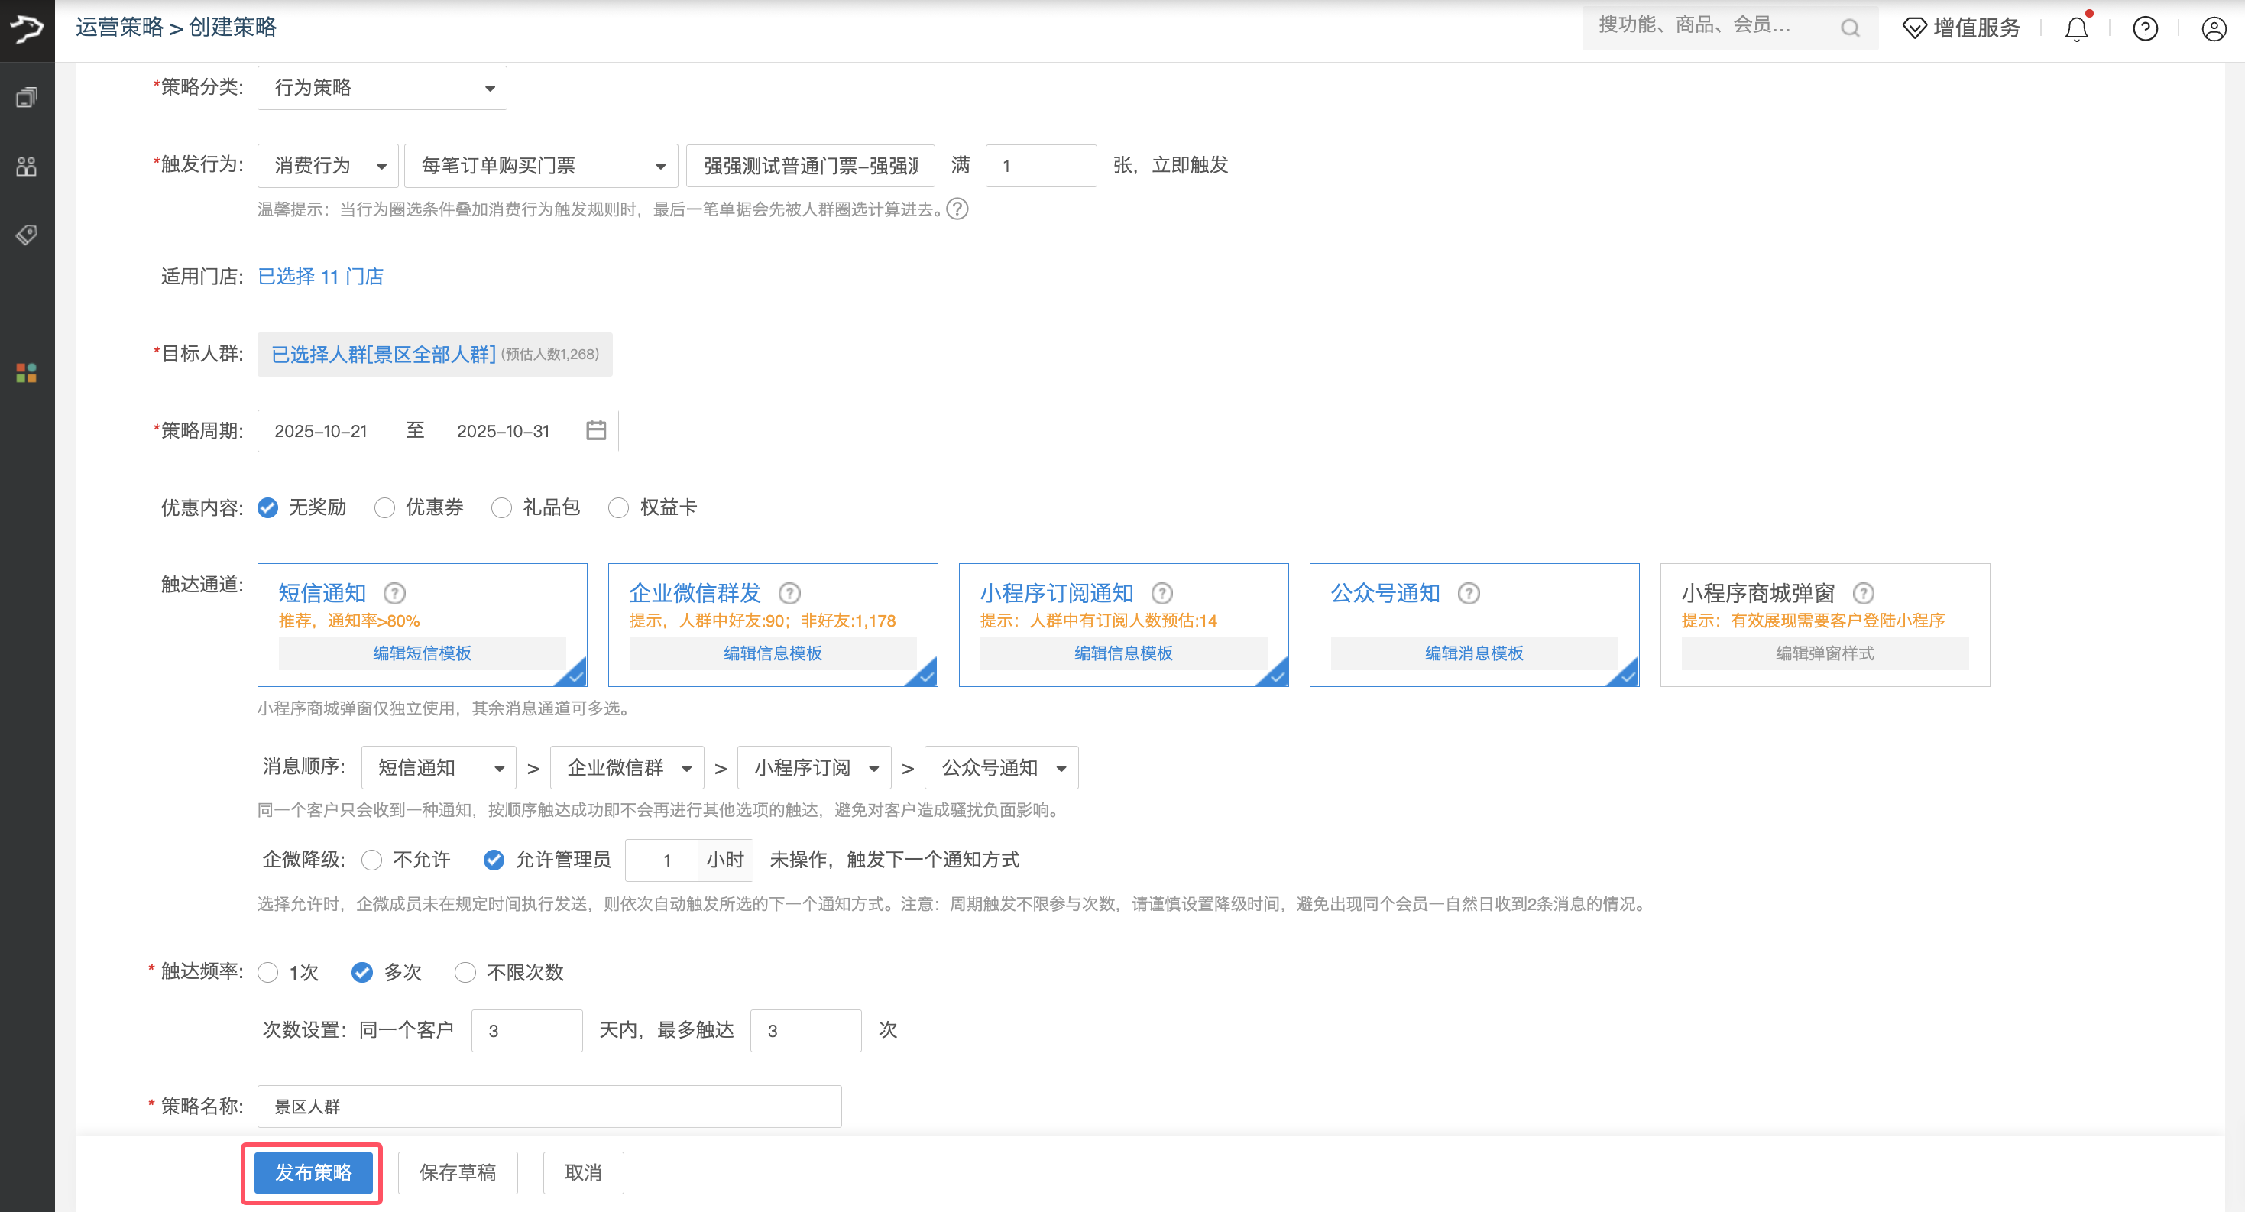The height and width of the screenshot is (1212, 2245).
Task: Open the pages icon in left sidebar
Action: coord(26,97)
